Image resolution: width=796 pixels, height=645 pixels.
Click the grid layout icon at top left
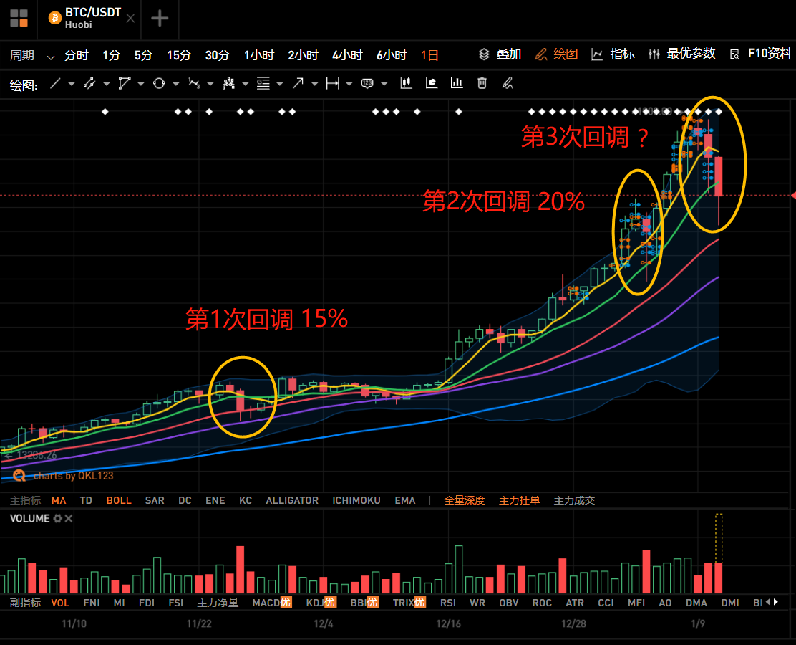(19, 19)
